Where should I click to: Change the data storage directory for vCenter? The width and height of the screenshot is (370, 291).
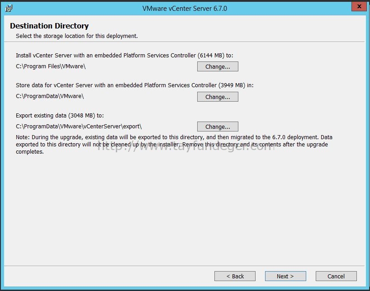pyautogui.click(x=218, y=97)
